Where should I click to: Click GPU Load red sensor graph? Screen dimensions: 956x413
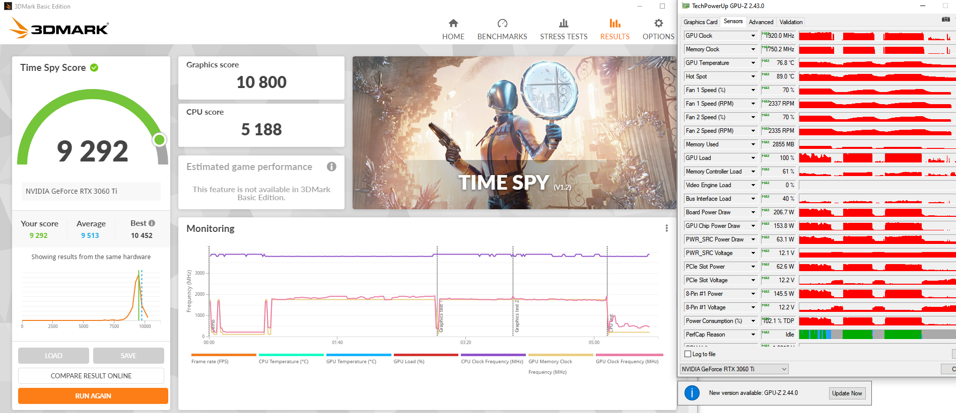(x=877, y=158)
